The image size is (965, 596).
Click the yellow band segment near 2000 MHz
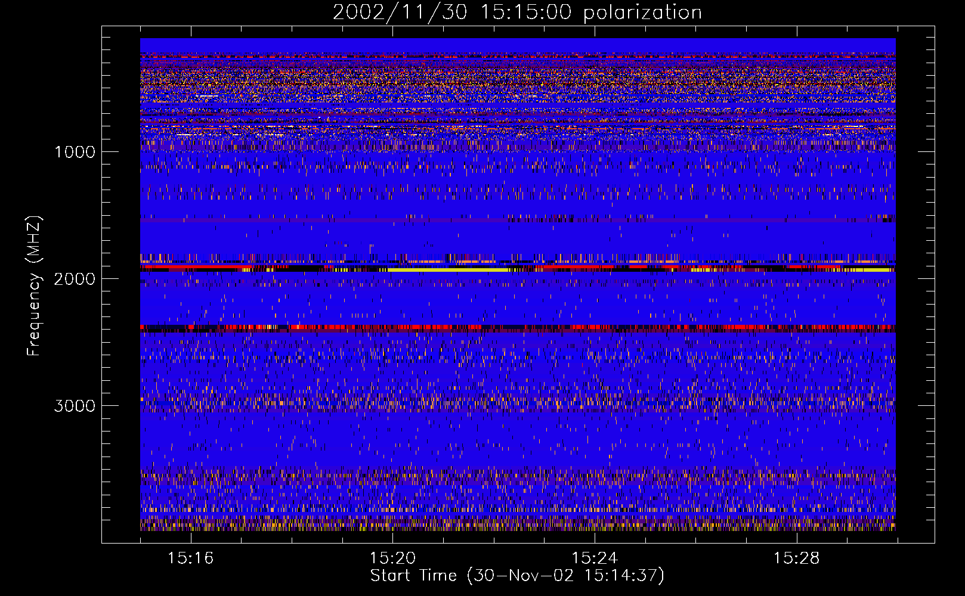click(x=447, y=270)
